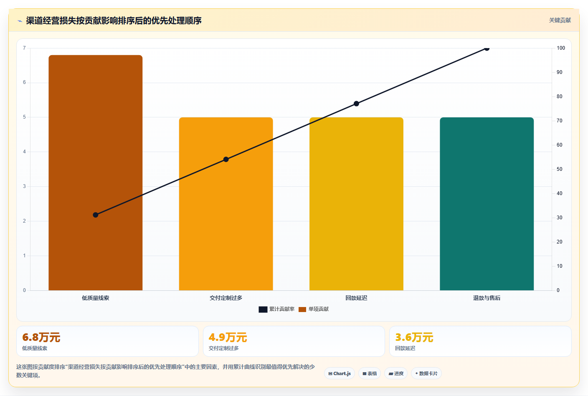588x396 pixels.
Task: Click the 累计贡献率 legend label
Action: click(x=282, y=310)
